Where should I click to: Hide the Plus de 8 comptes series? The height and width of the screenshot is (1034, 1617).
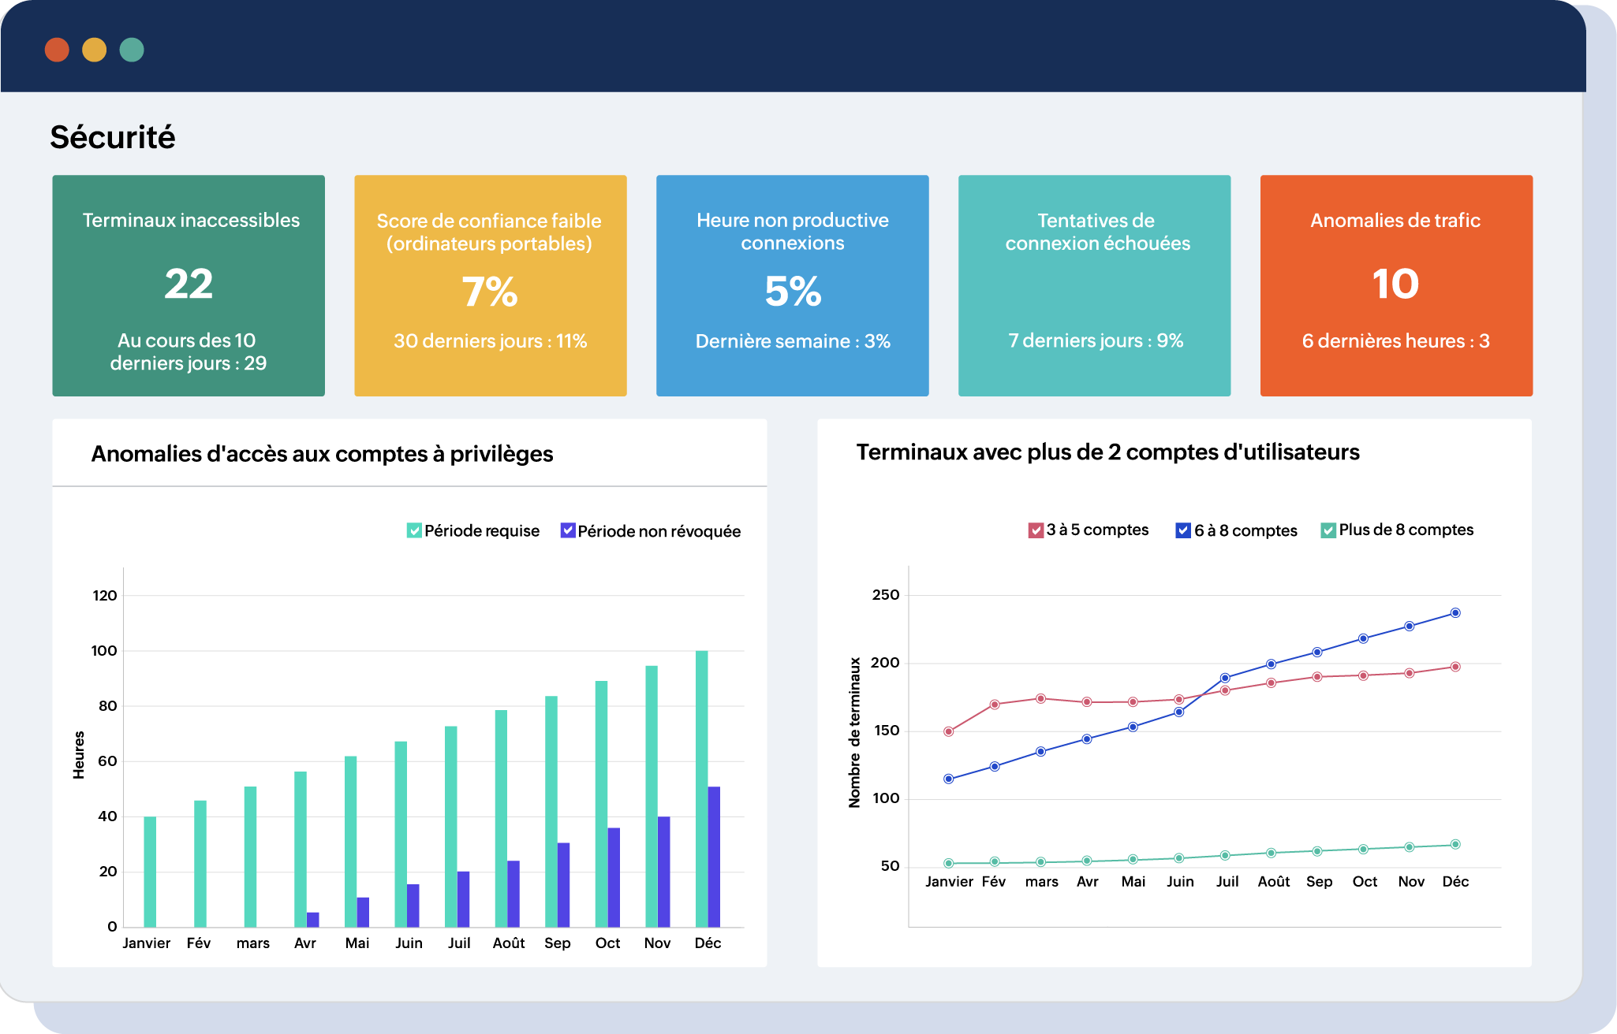tap(1328, 530)
